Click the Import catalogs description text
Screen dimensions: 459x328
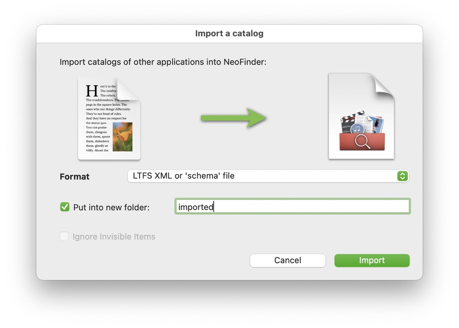point(163,62)
